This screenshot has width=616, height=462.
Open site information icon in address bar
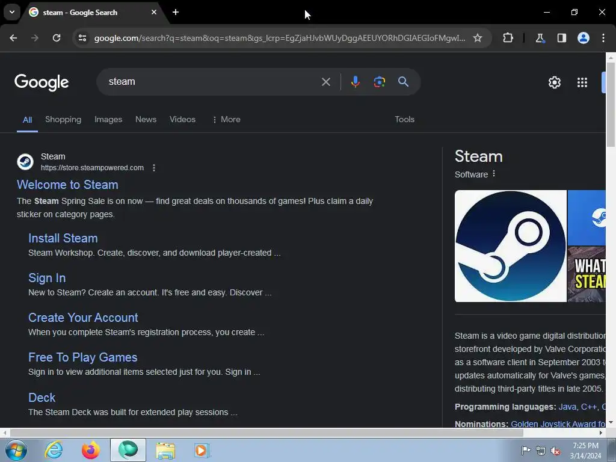click(82, 38)
